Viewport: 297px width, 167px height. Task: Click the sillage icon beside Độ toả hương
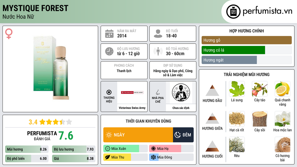click(158, 51)
